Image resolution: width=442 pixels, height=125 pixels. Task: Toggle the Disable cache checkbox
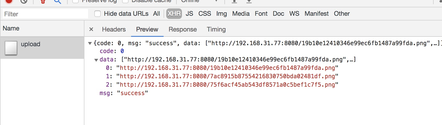coord(125,1)
